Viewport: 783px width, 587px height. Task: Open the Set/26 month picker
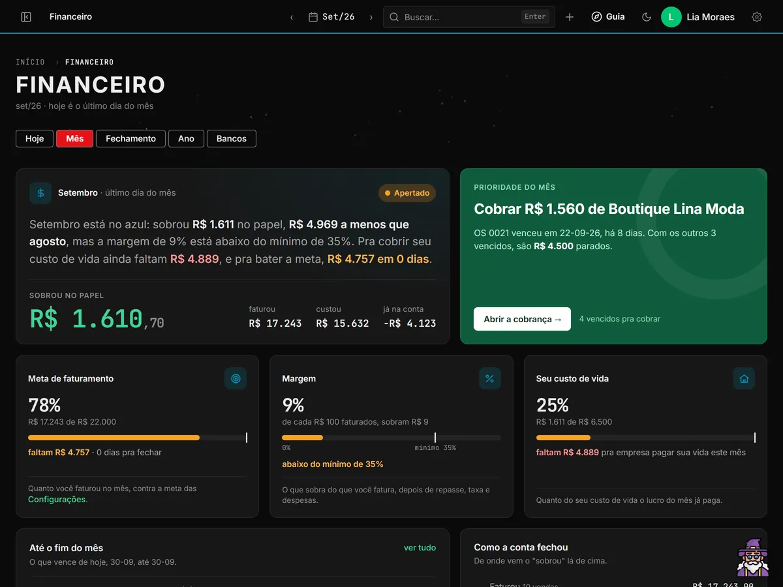click(x=331, y=17)
